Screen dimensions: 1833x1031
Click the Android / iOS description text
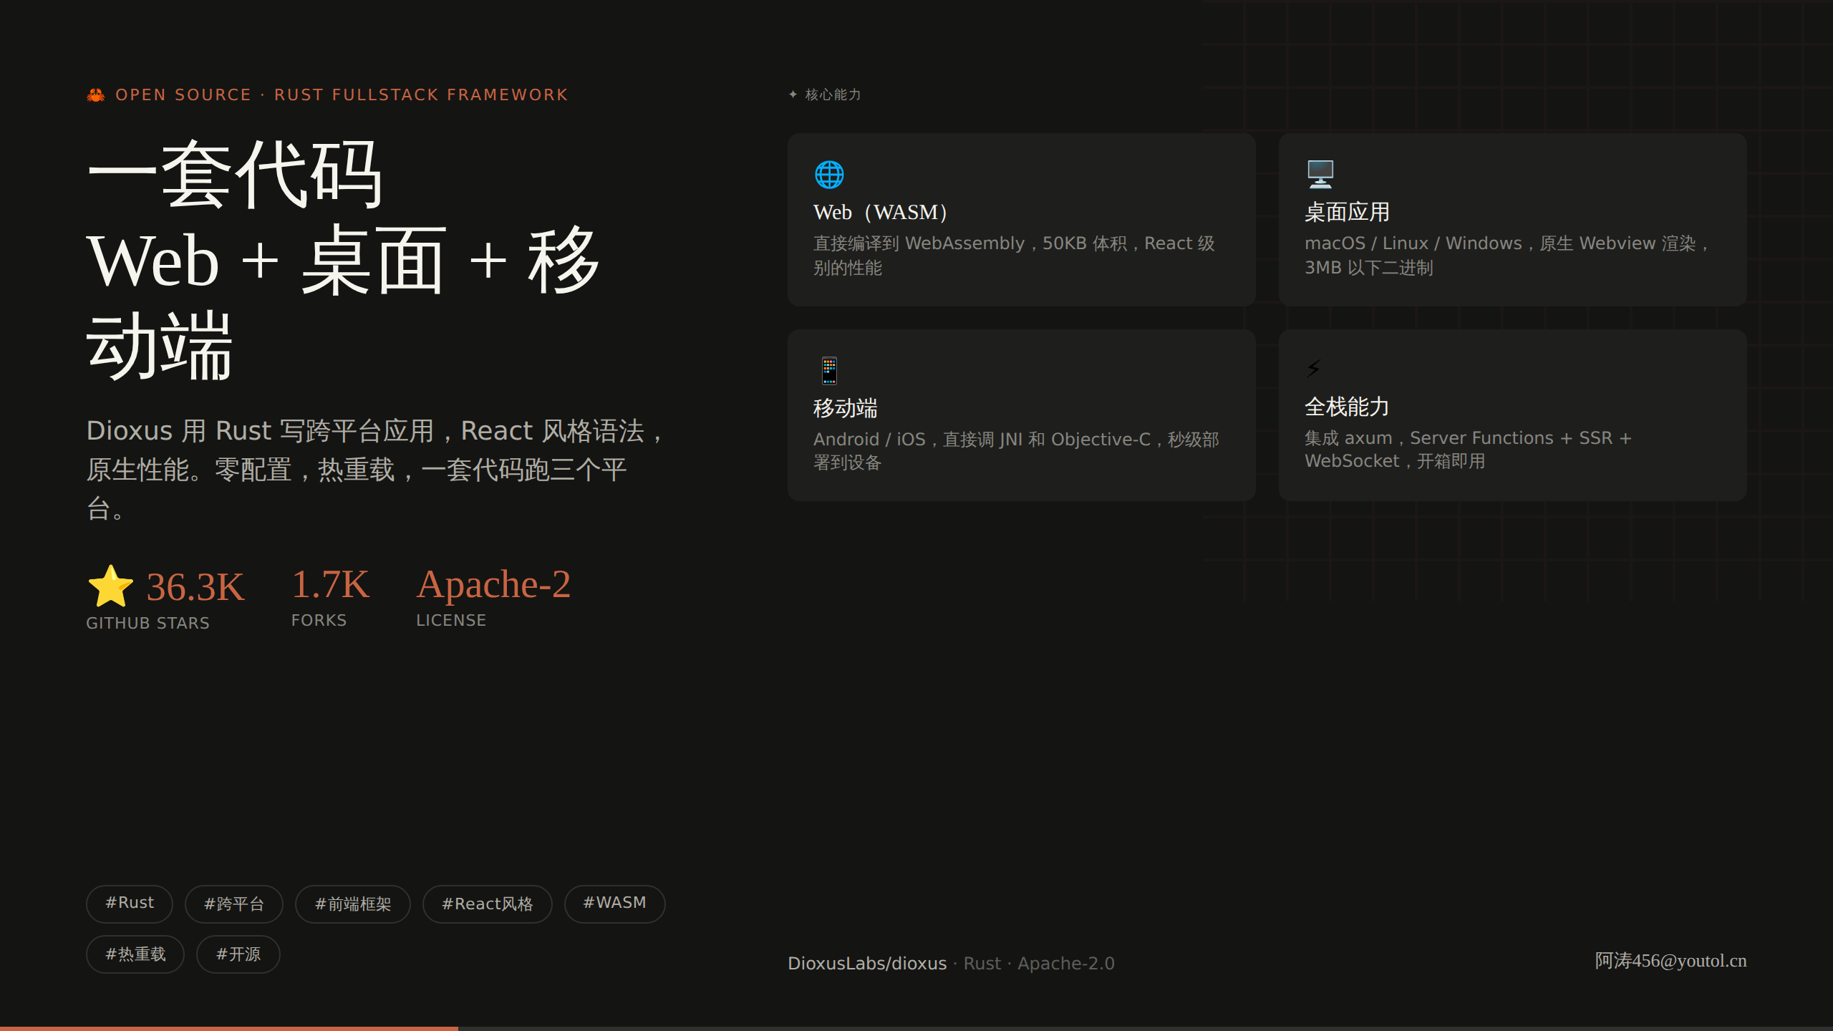1016,451
